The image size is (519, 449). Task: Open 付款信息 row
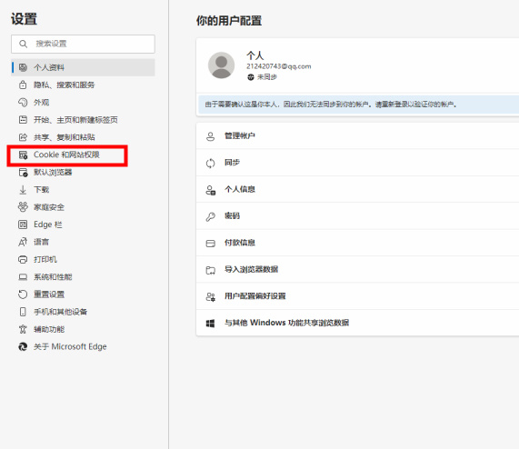pyautogui.click(x=357, y=243)
